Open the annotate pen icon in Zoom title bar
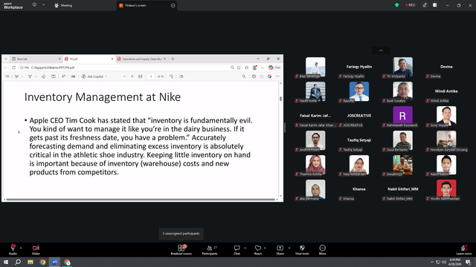Image resolution: width=476 pixels, height=267 pixels. 425,5
